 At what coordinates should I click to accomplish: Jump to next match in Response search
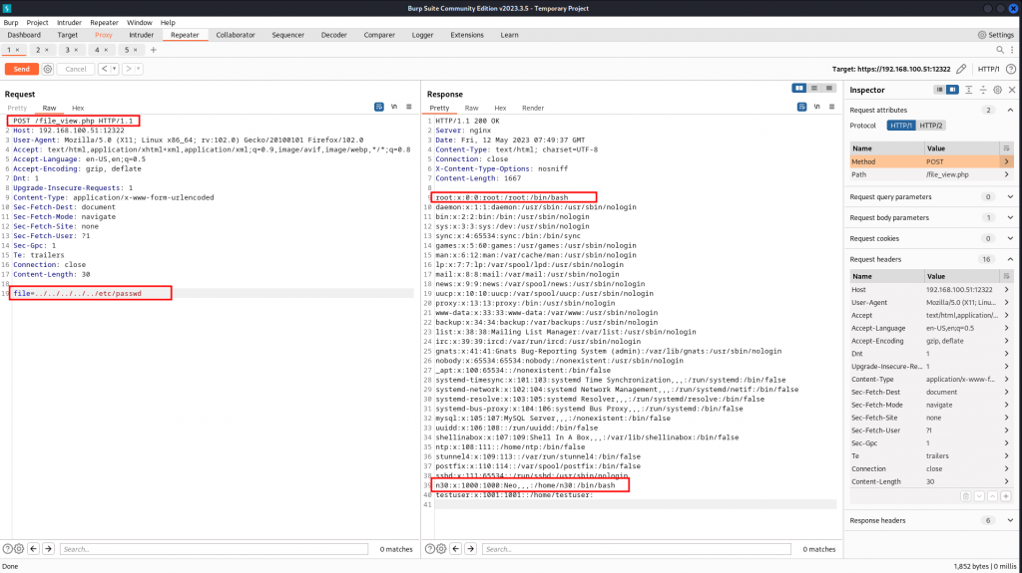471,549
